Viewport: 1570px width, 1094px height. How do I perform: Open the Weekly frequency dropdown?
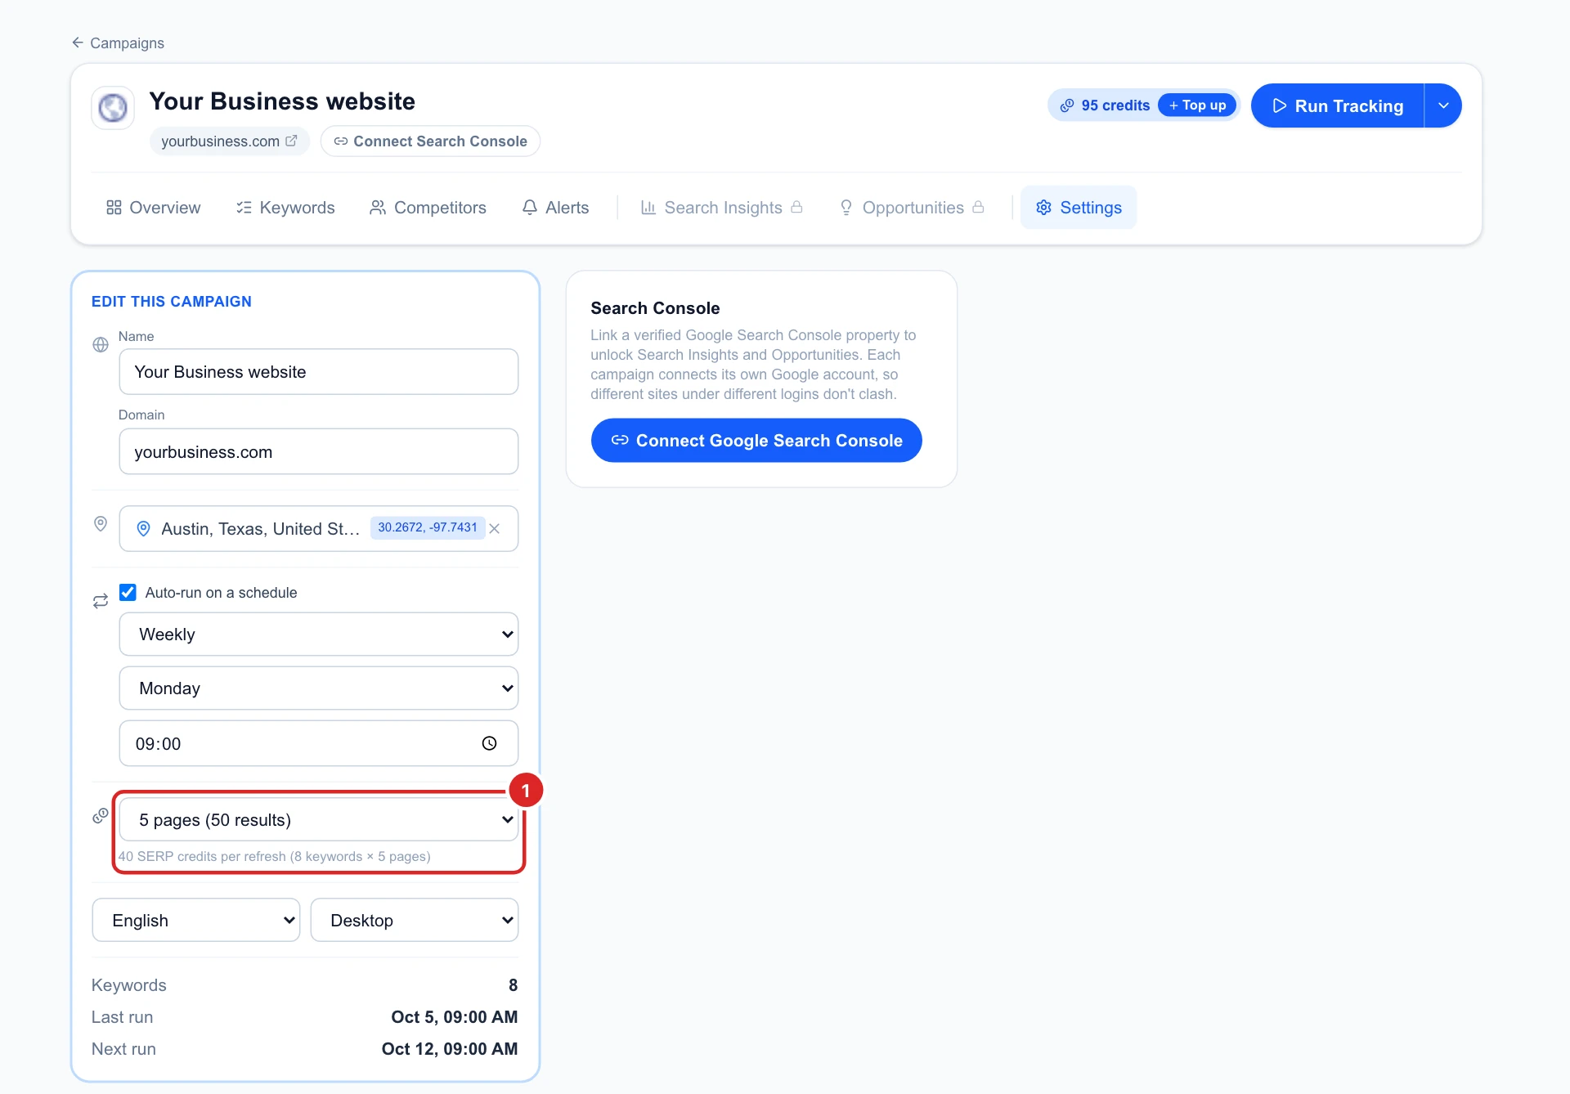(x=319, y=634)
